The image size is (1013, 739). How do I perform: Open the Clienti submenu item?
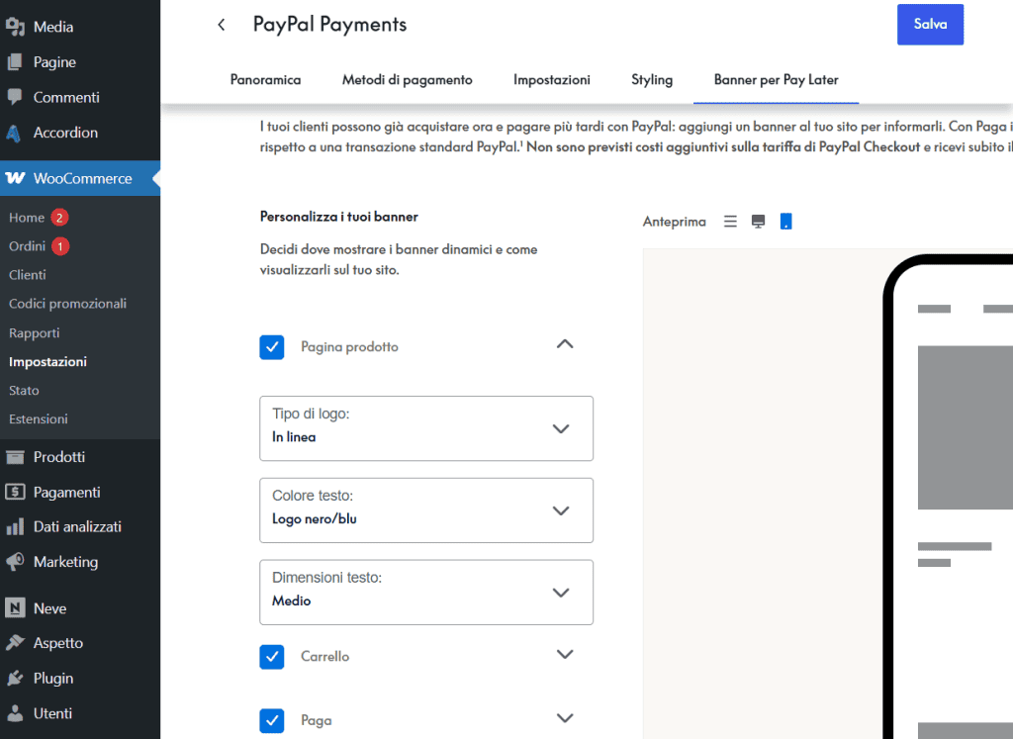tap(27, 275)
